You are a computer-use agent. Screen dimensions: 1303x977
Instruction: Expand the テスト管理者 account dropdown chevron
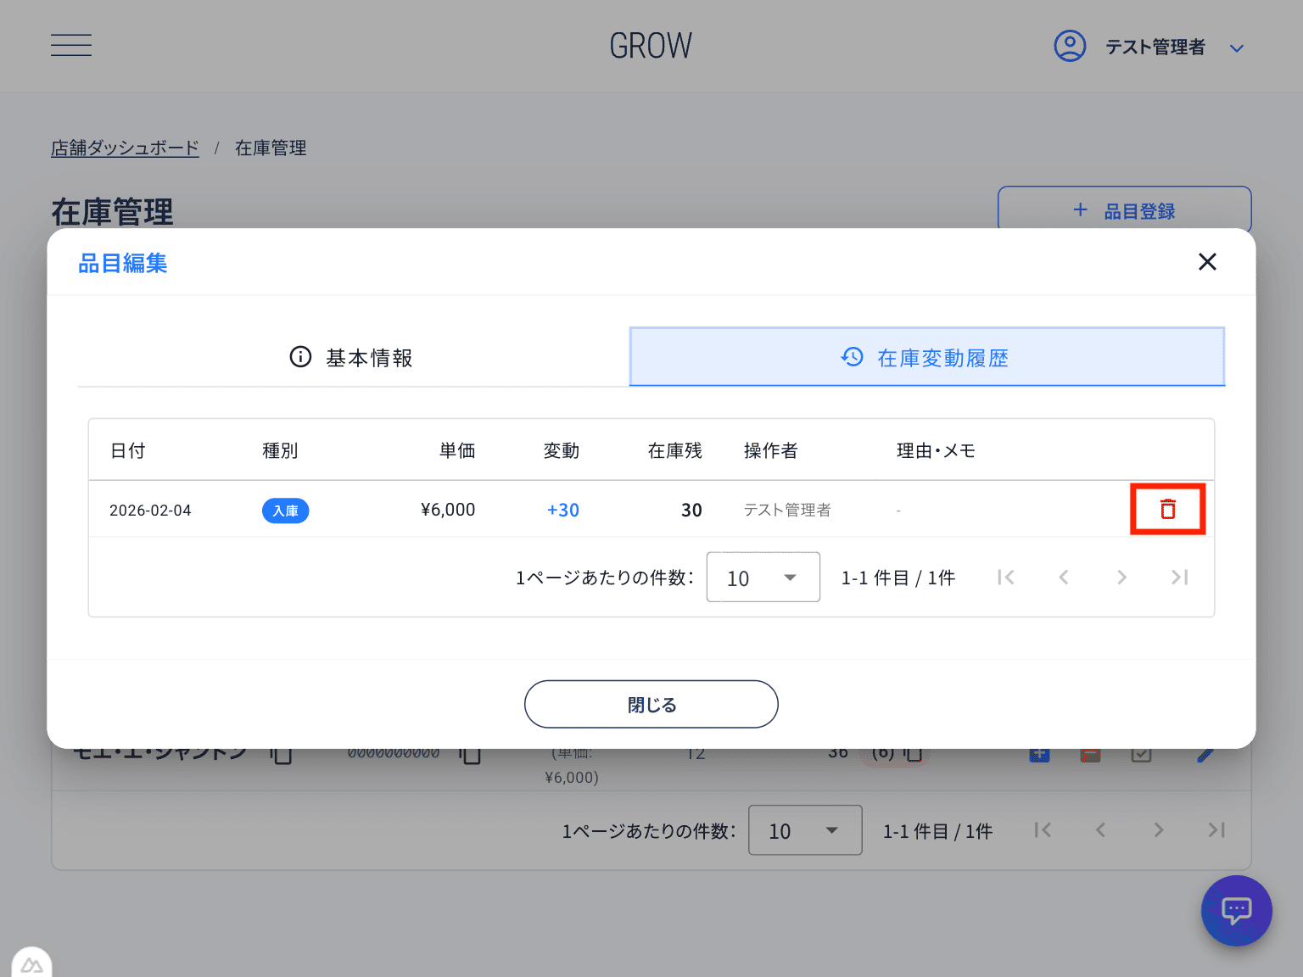click(1237, 48)
